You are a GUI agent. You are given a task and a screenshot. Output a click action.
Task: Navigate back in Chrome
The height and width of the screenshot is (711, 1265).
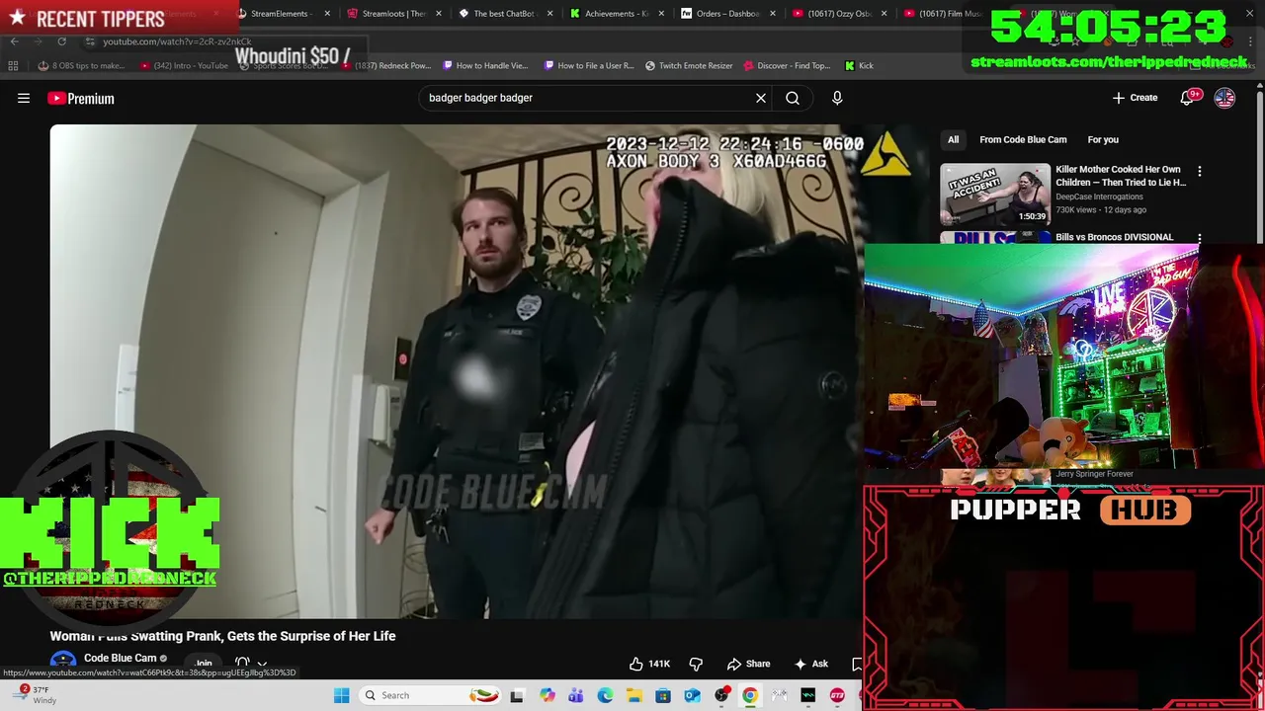tap(14, 41)
